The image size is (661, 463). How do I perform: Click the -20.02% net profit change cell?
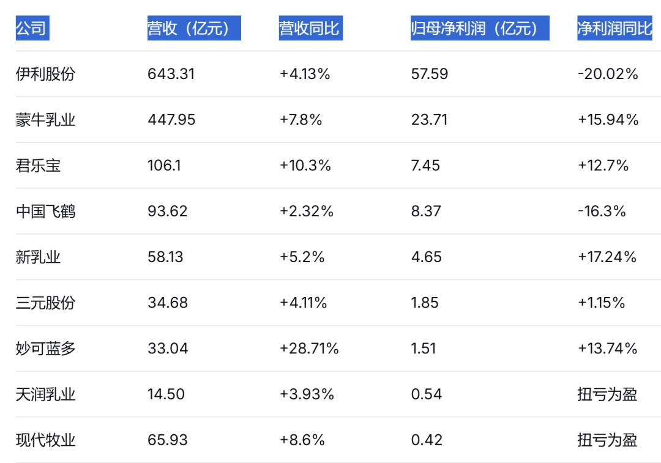pyautogui.click(x=608, y=74)
